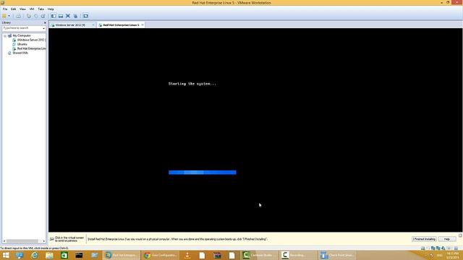The width and height of the screenshot is (463, 260).
Task: Click the console view toolbar icon
Action: click(x=85, y=16)
